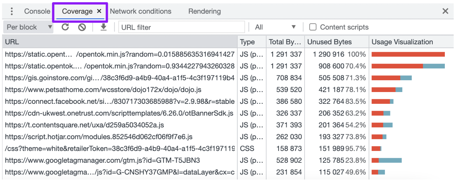Open the Per block dropdown
This screenshot has width=455, height=188.
28,27
